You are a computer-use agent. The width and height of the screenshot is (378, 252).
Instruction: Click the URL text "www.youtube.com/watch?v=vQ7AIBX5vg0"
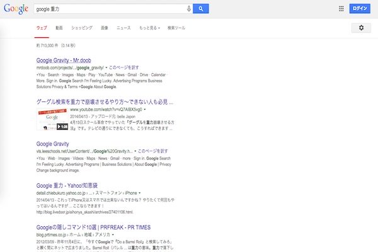106,110
